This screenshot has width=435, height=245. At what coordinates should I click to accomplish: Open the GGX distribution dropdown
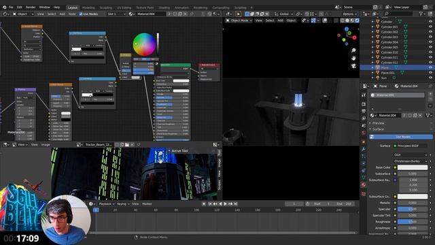(x=411, y=154)
